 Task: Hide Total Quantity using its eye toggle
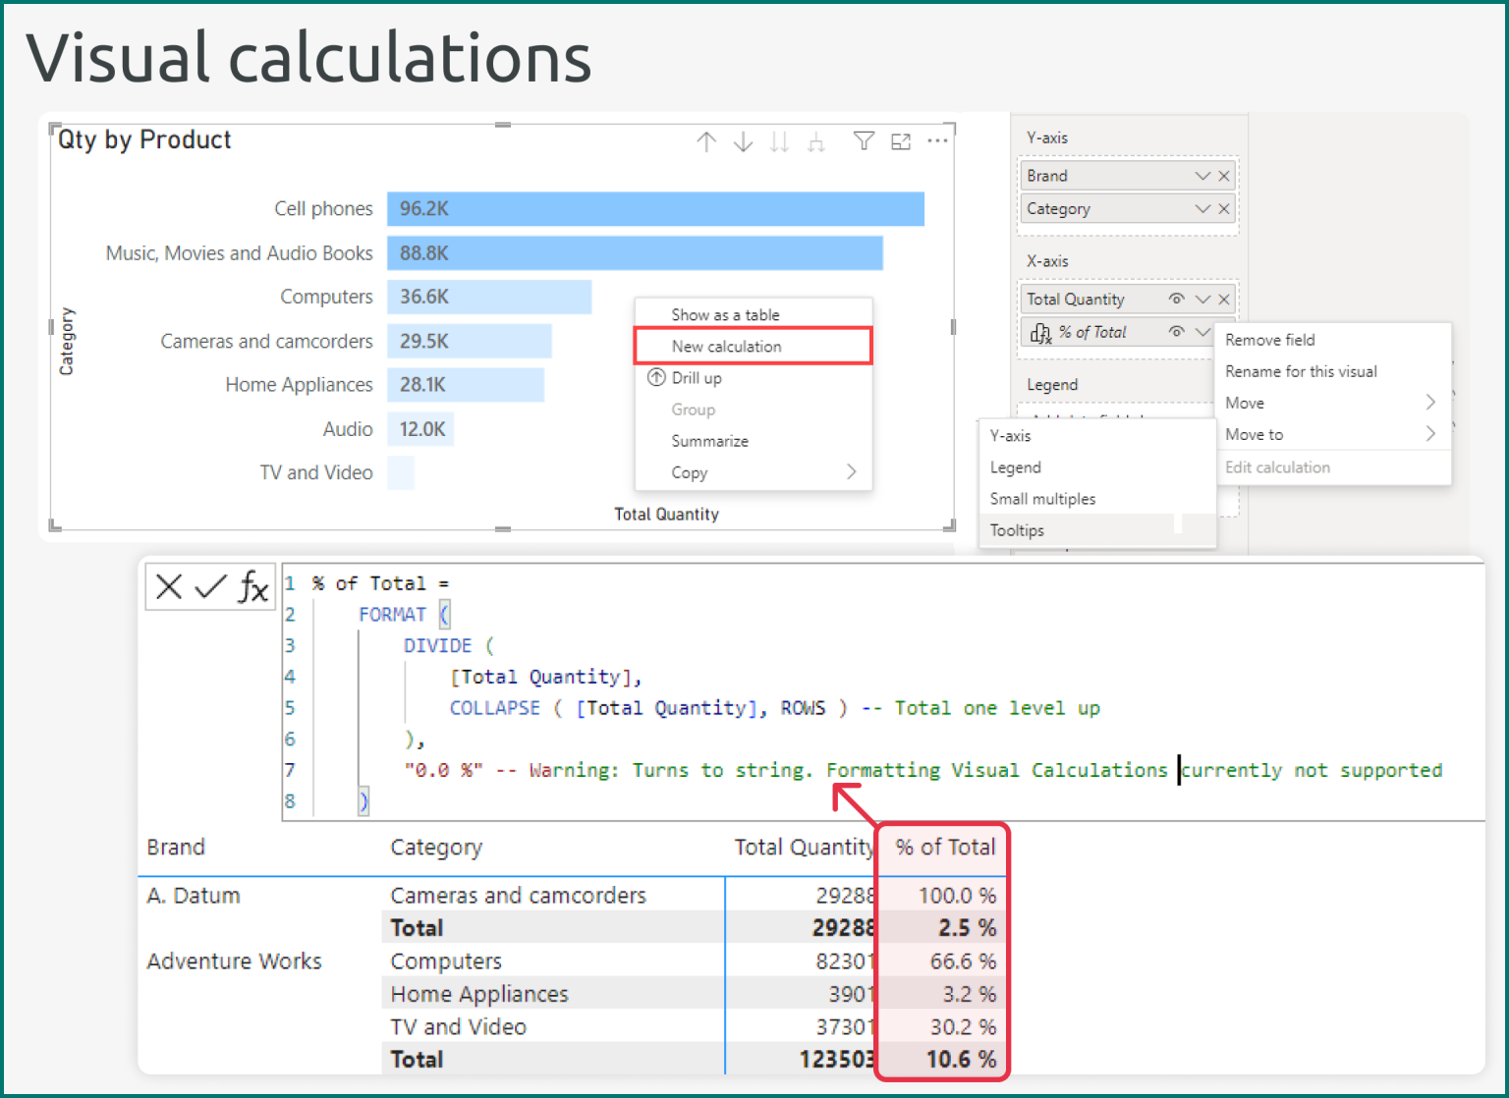(1176, 299)
